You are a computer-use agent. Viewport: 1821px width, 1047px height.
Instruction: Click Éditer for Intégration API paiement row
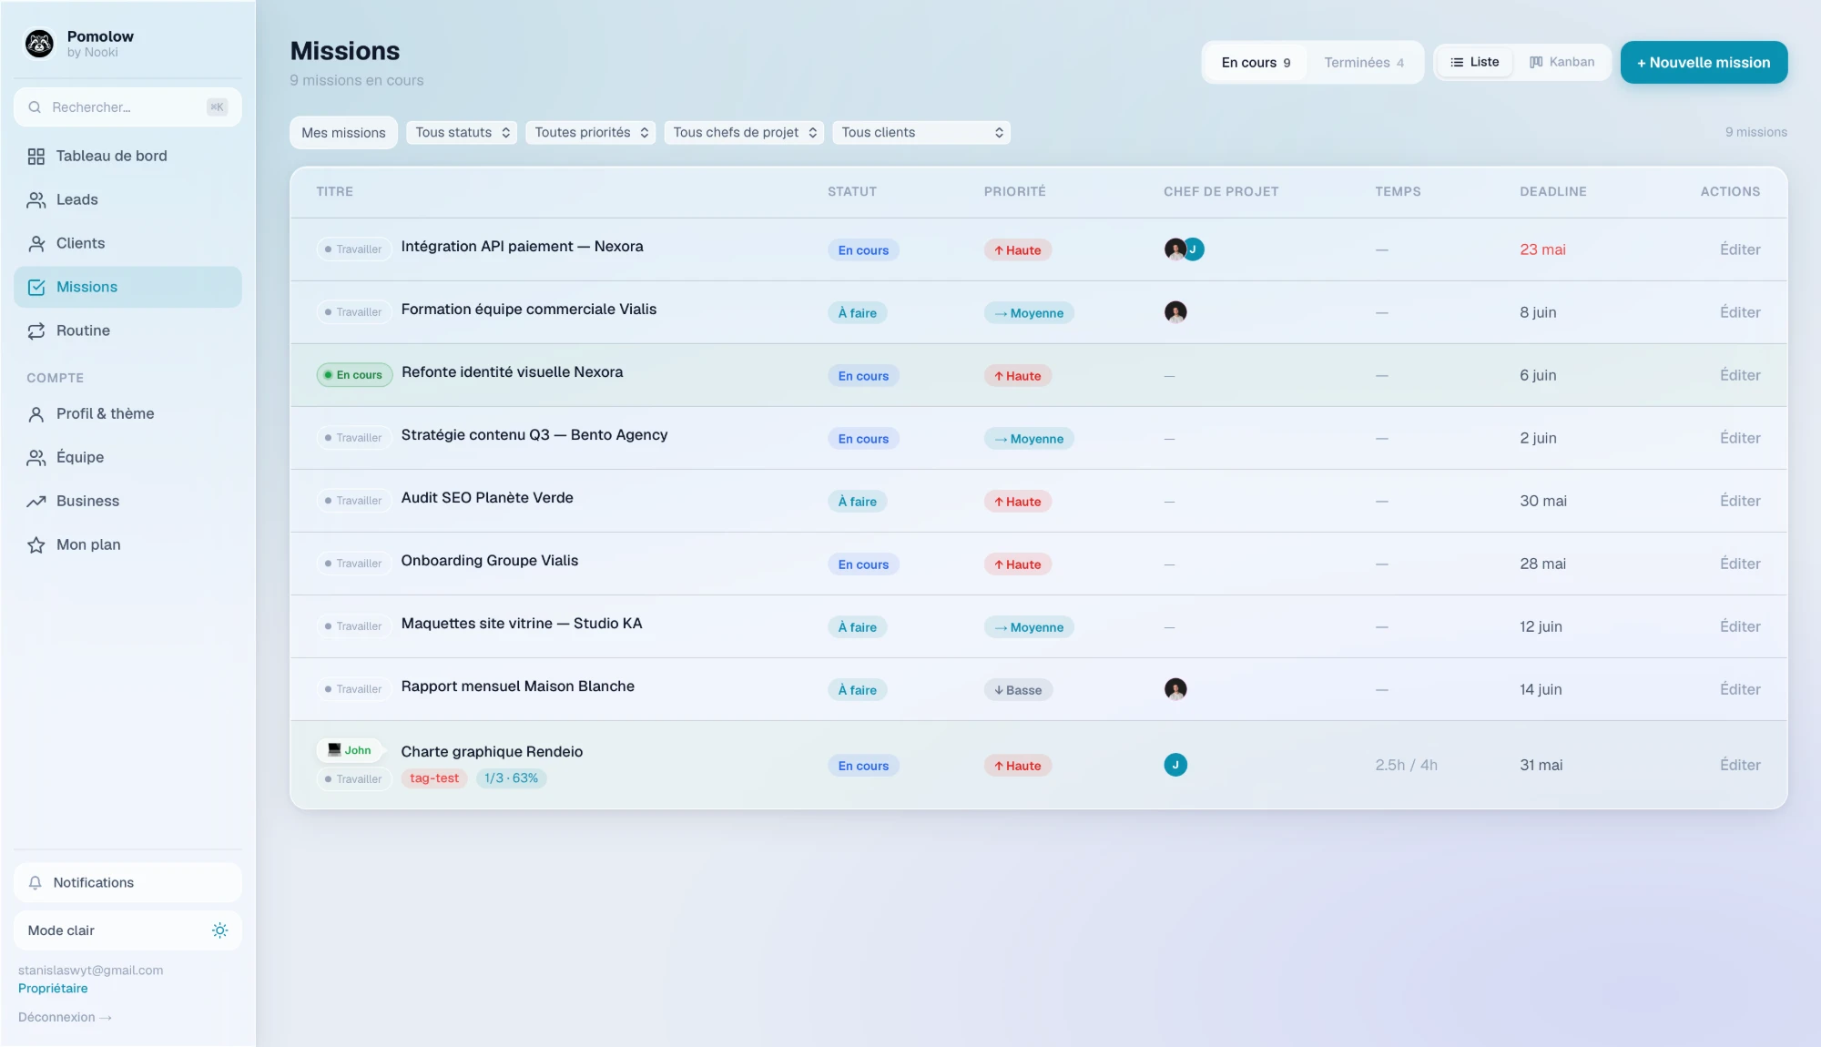[1740, 249]
